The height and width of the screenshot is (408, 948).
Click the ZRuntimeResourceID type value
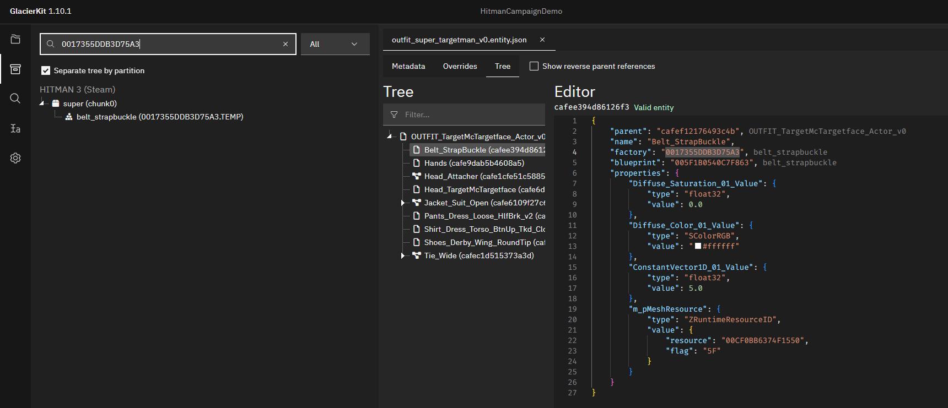(732, 319)
